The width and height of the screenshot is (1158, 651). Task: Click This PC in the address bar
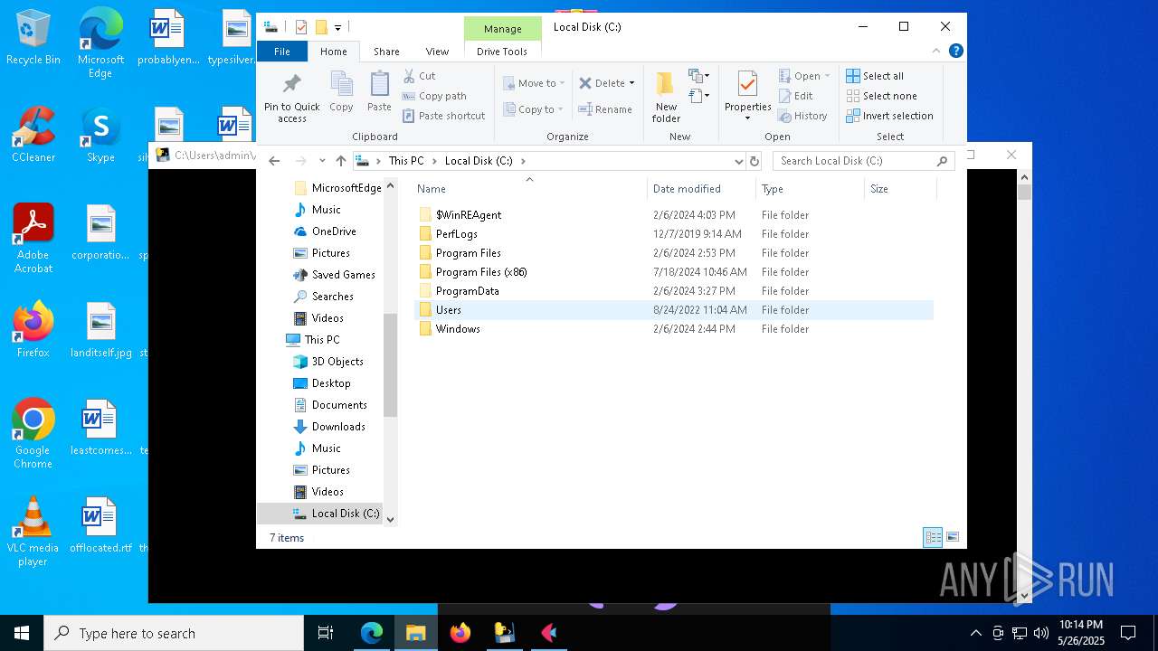tap(406, 161)
